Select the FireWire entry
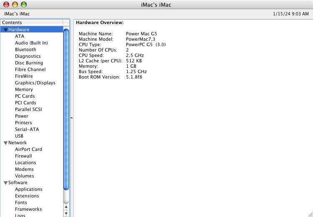 (x=24, y=76)
